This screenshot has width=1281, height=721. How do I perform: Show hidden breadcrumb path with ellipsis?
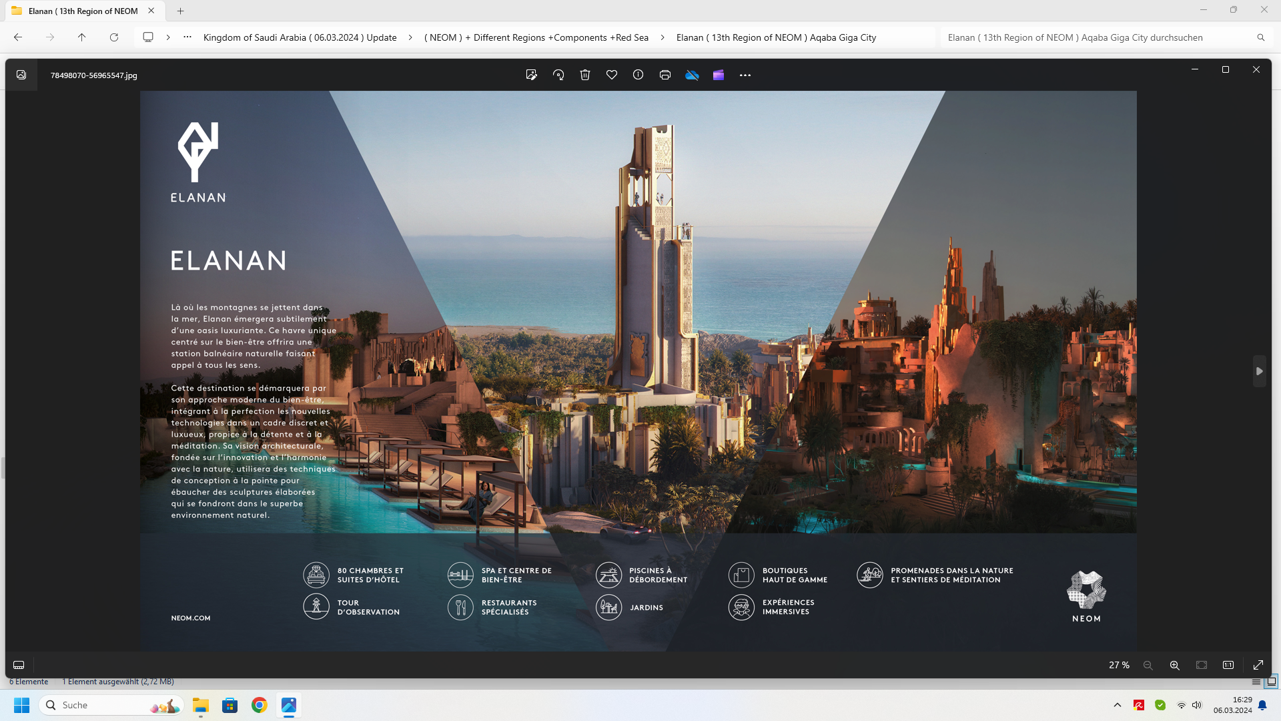click(x=187, y=37)
